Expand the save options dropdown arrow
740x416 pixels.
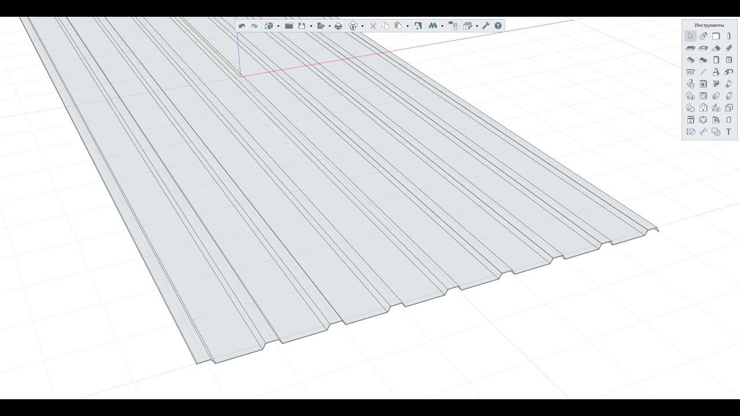311,26
